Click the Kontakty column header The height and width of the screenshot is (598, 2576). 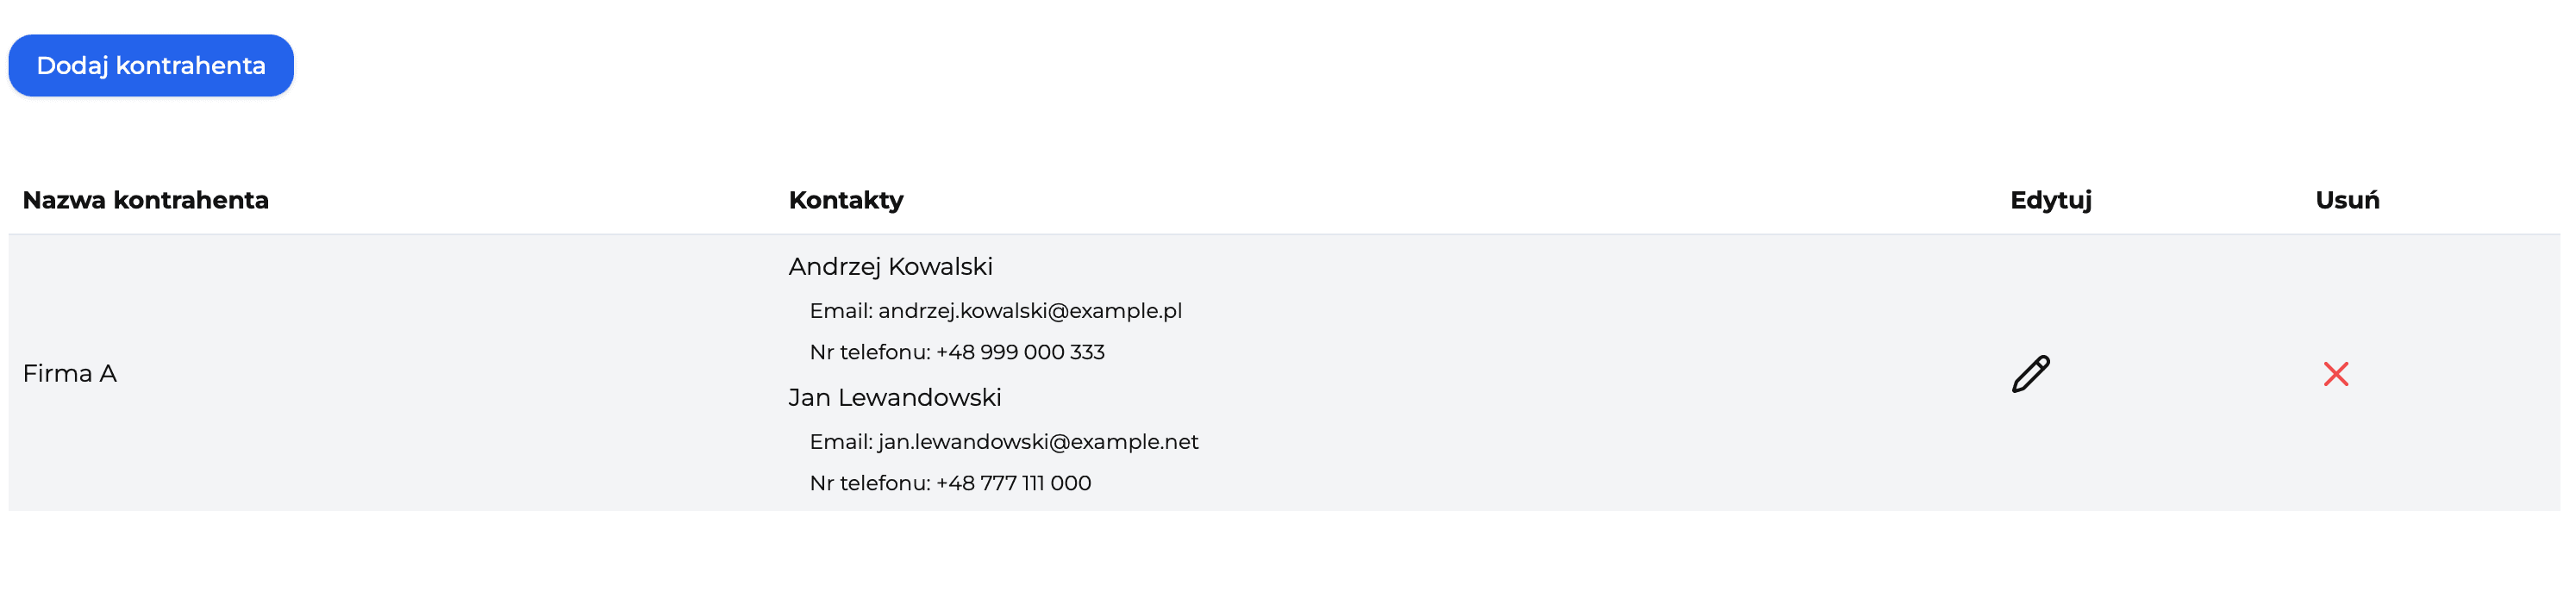point(846,200)
